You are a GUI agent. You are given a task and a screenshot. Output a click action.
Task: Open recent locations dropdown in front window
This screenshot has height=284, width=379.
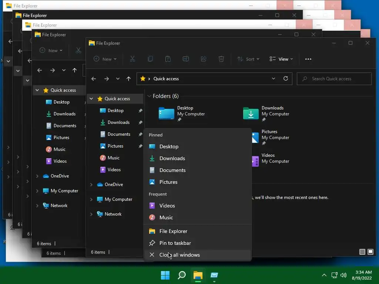118,79
